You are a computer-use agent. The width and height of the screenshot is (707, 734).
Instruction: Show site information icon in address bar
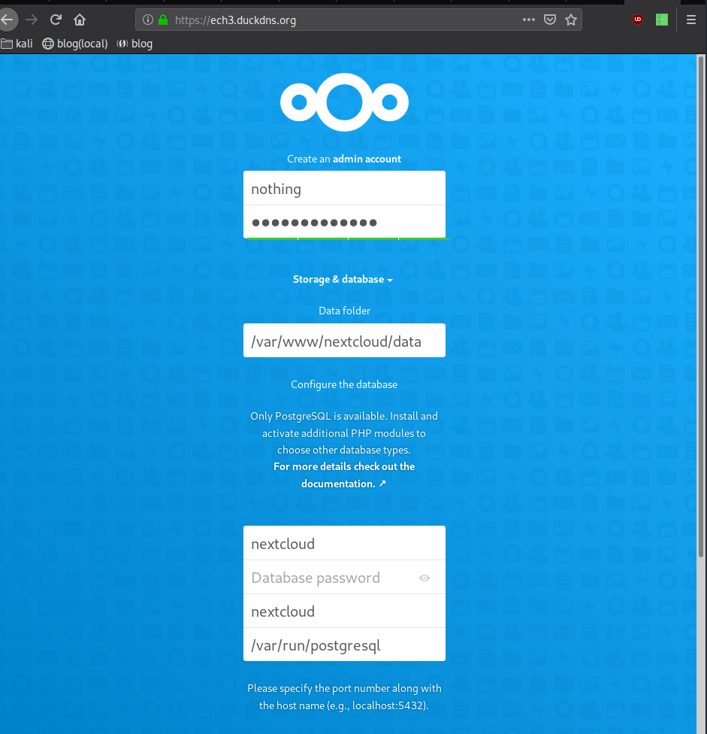(x=148, y=20)
